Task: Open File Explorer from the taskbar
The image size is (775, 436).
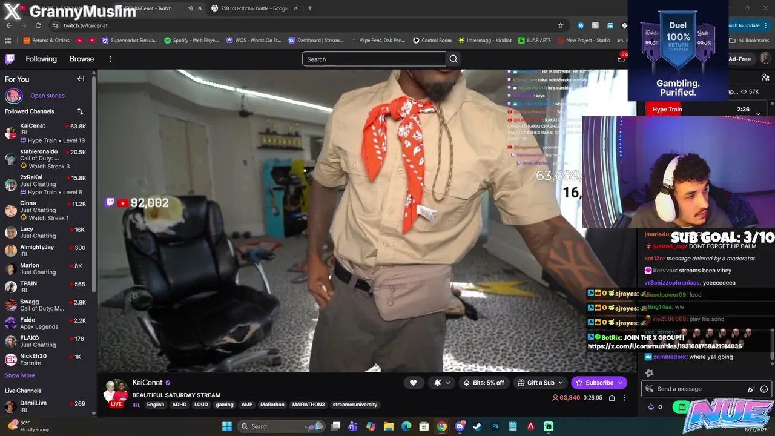Action: click(389, 426)
